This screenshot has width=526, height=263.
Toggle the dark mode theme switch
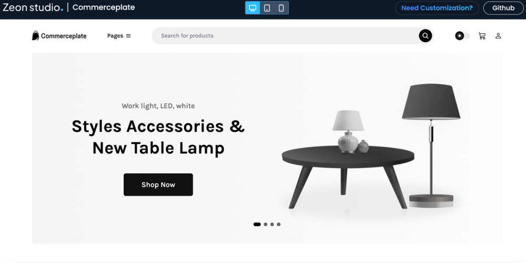coord(462,36)
